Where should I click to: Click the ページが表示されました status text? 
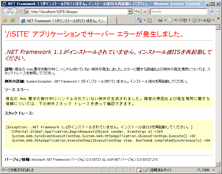18,170
